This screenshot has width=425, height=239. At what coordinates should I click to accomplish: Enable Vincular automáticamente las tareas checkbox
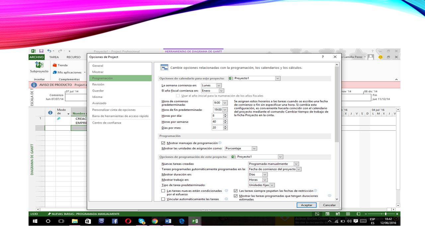tap(163, 199)
